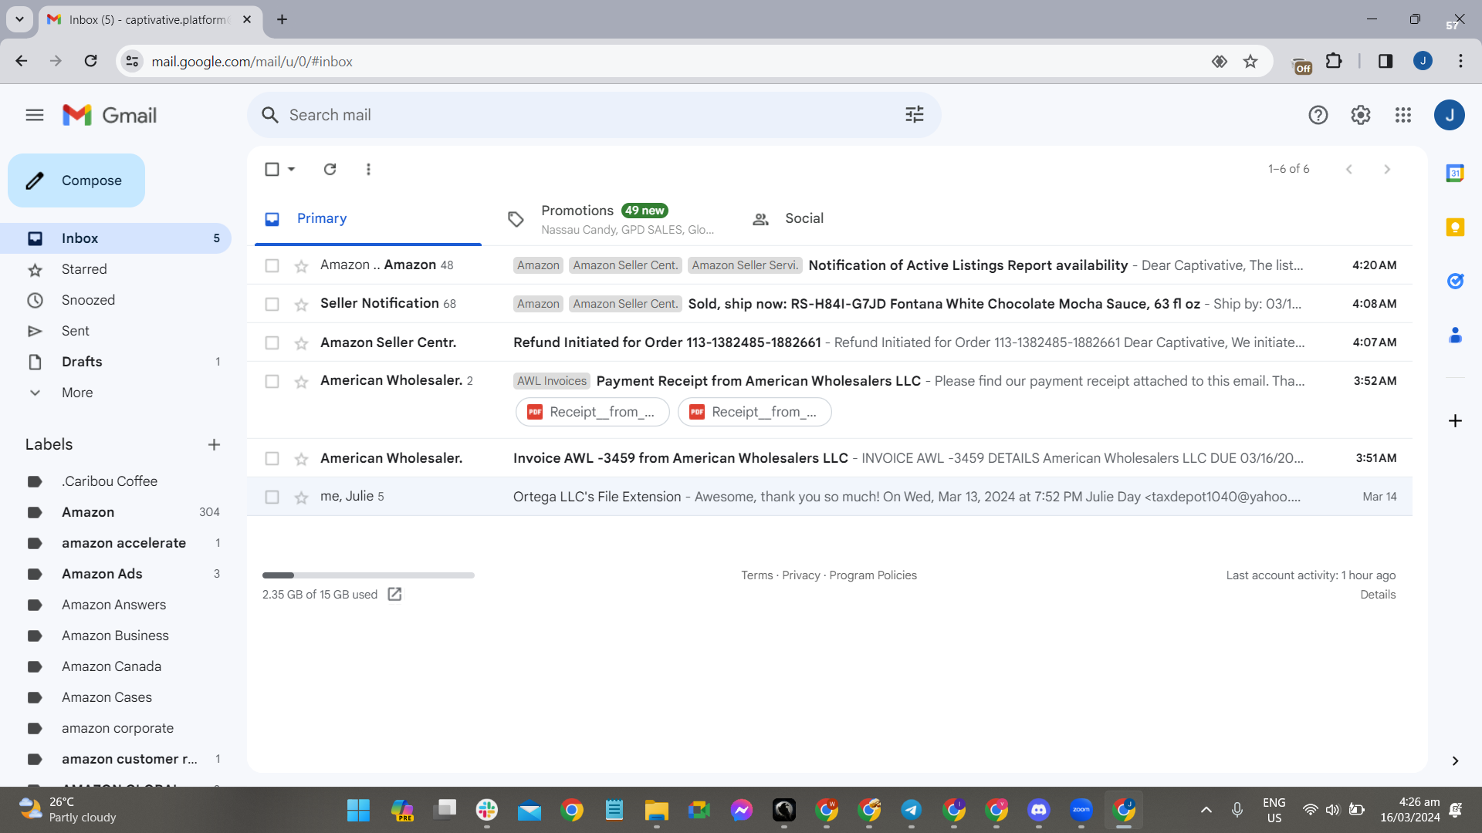Click the storage usage progress bar
1482x833 pixels.
coord(368,575)
